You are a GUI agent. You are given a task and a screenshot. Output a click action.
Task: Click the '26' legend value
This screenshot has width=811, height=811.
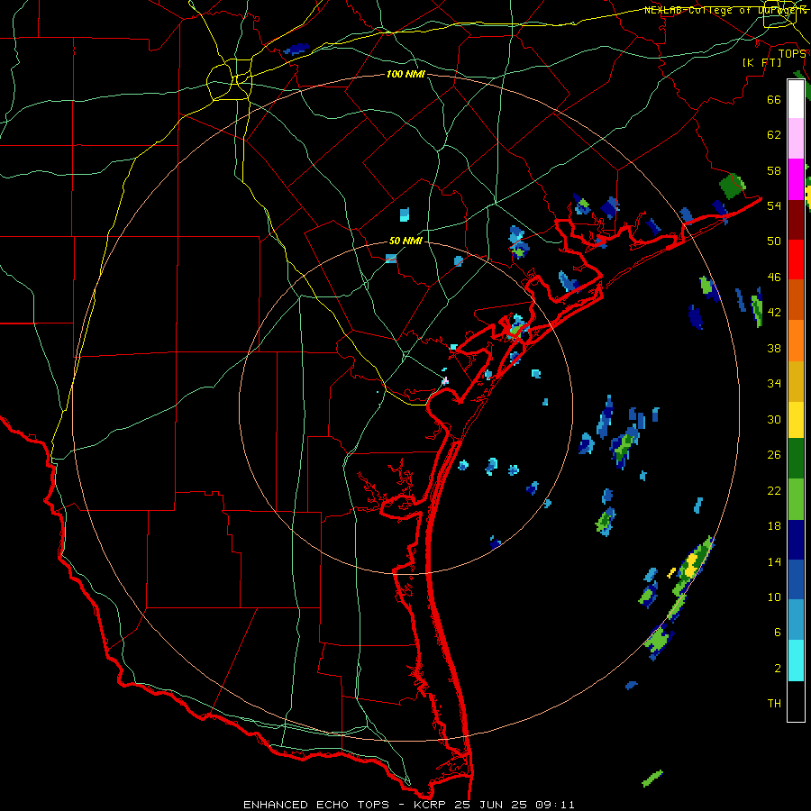point(774,455)
